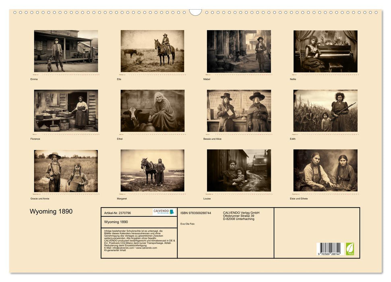391x282 pixels.
Task: Click 'KI-generierter Inhalt' notice
Action: coord(115,250)
